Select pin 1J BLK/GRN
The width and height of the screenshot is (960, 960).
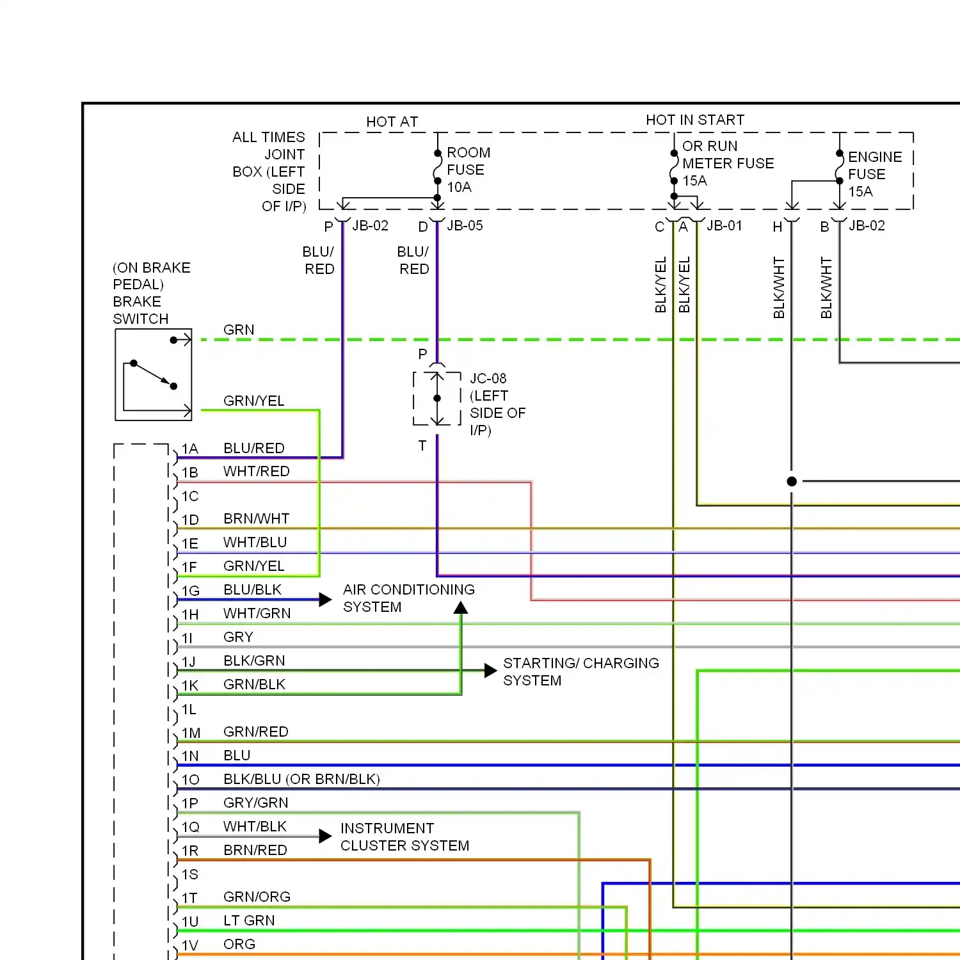pos(234,661)
